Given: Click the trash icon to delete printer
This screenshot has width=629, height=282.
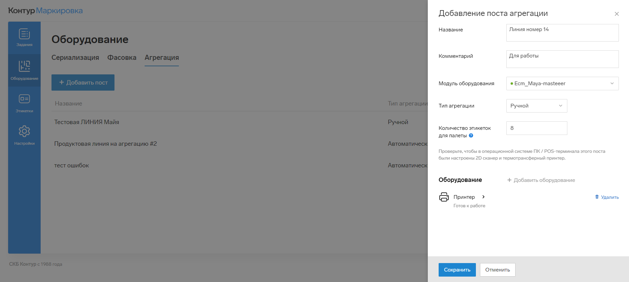Looking at the screenshot, I should (597, 197).
